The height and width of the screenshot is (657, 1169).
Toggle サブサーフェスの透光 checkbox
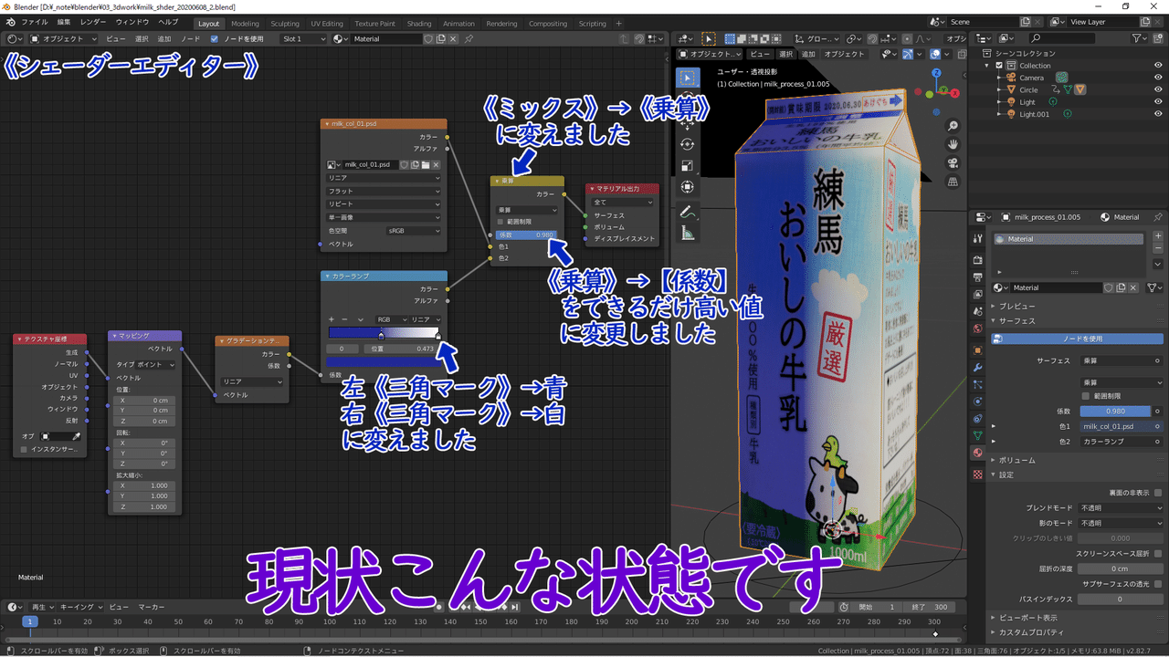(x=1158, y=584)
